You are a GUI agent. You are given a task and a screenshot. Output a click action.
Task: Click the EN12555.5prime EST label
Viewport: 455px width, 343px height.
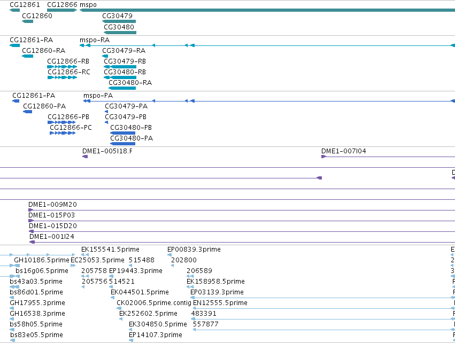tap(220, 303)
